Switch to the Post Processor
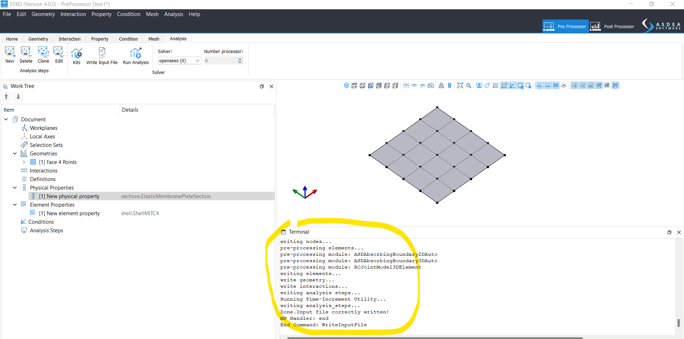 click(x=612, y=26)
